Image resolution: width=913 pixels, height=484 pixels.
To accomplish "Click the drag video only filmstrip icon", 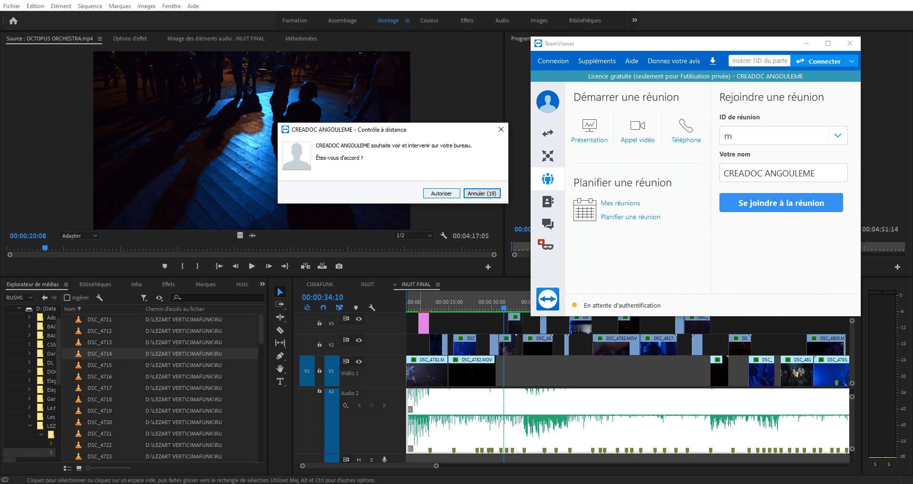I will coord(240,235).
